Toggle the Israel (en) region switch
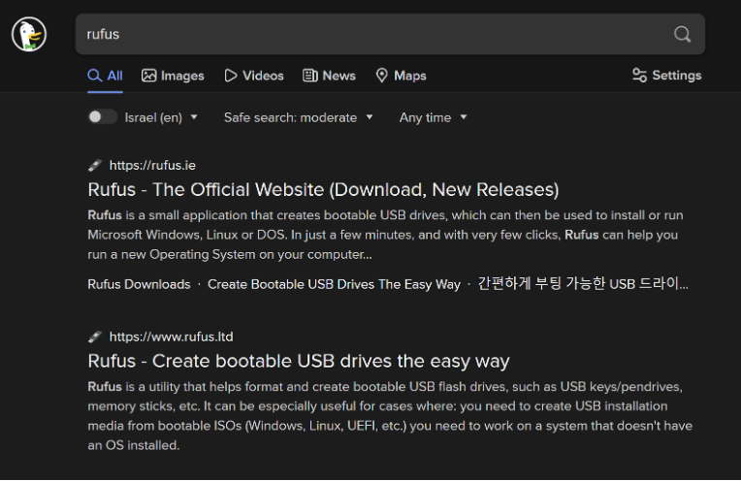Viewport: 741px width, 481px height. point(102,117)
